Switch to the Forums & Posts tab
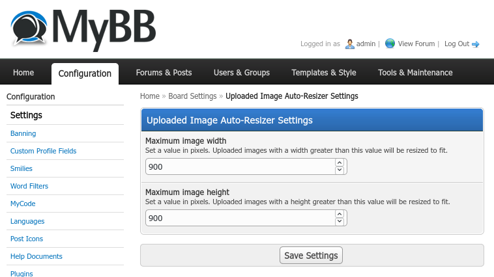 (x=164, y=73)
